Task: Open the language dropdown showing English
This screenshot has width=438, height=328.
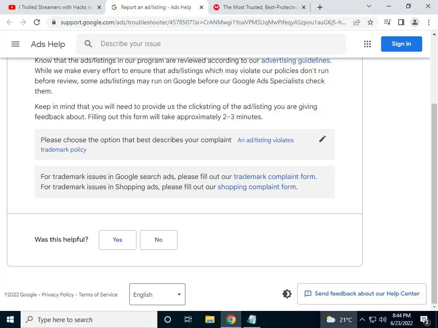Action: tap(157, 294)
